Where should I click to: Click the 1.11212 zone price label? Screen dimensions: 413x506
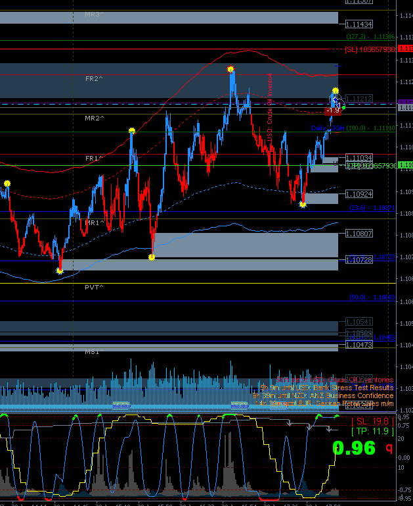click(359, 99)
